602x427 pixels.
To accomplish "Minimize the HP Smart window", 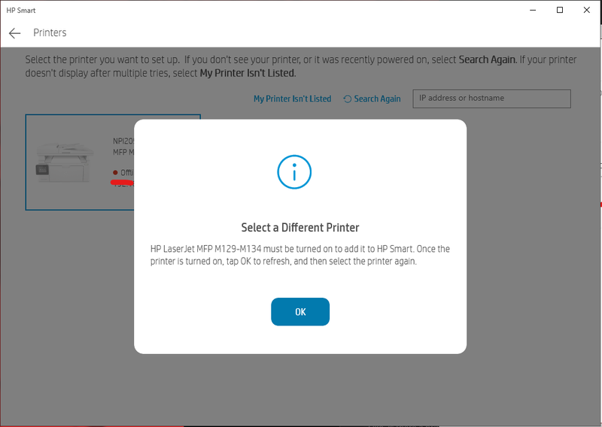I will [533, 10].
